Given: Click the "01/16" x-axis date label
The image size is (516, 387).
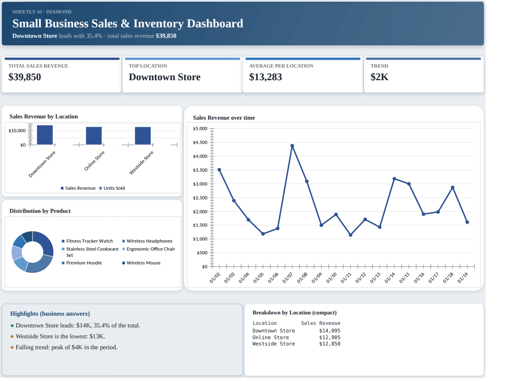Looking at the screenshot, I should click(x=420, y=278).
